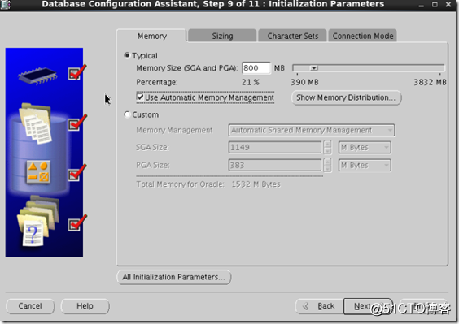Go Back to previous step
This screenshot has width=459, height=324.
[320, 306]
